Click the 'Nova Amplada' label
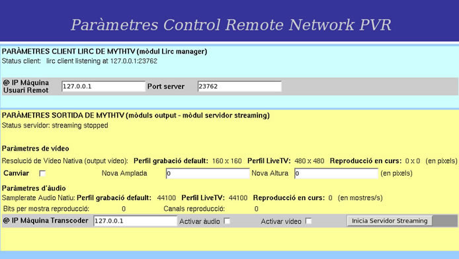The width and height of the screenshot is (459, 259). [x=124, y=173]
